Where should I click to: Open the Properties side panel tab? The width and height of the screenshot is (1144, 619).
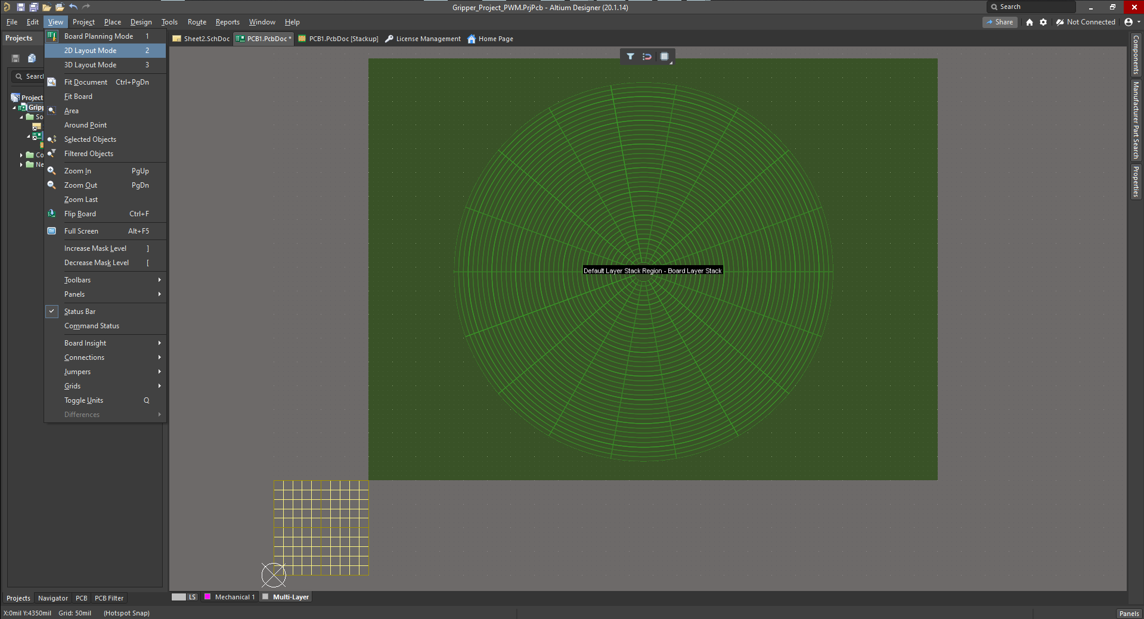[1136, 182]
